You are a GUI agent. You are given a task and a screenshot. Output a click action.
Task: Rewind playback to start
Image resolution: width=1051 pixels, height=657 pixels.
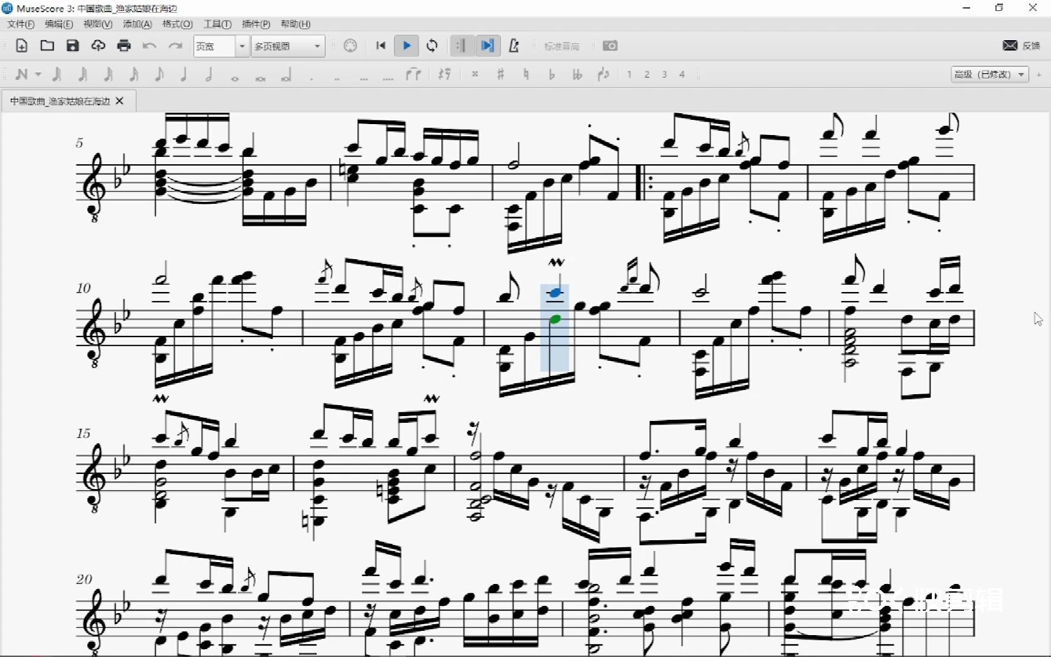point(381,46)
